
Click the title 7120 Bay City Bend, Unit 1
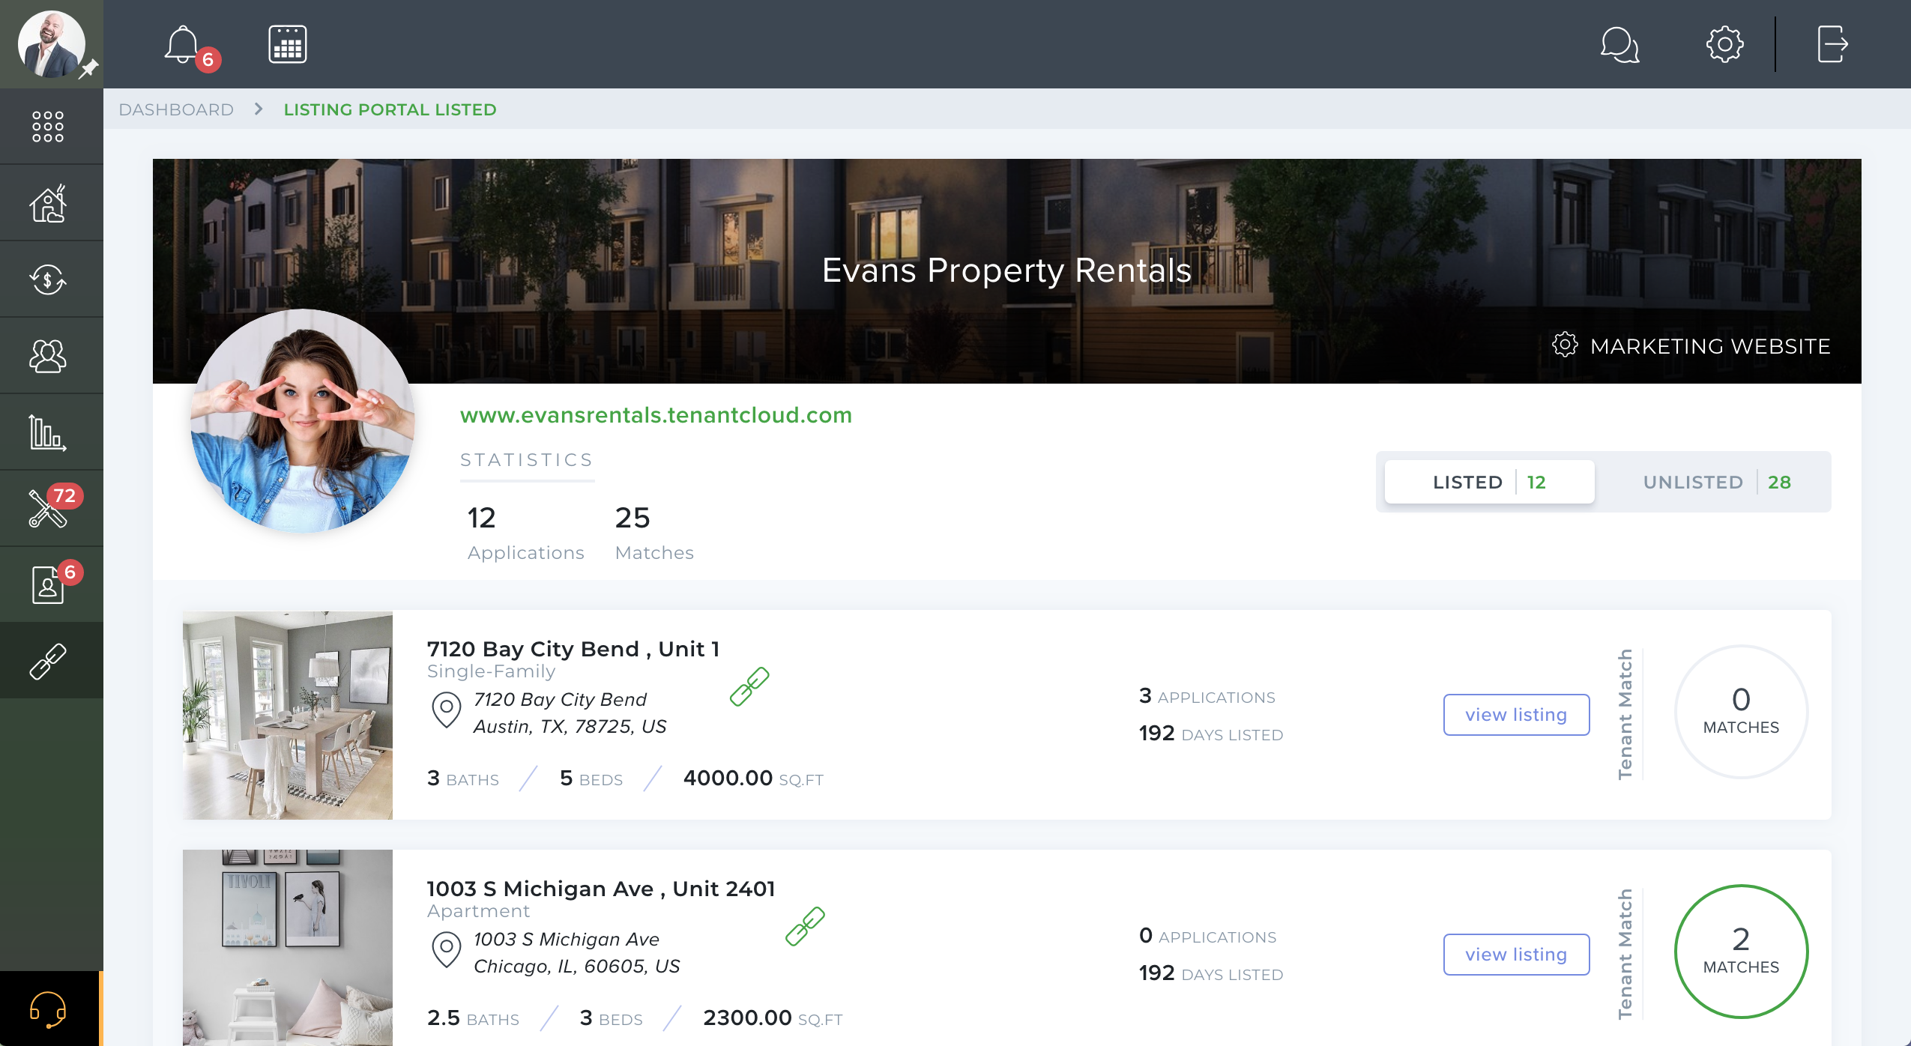point(573,649)
